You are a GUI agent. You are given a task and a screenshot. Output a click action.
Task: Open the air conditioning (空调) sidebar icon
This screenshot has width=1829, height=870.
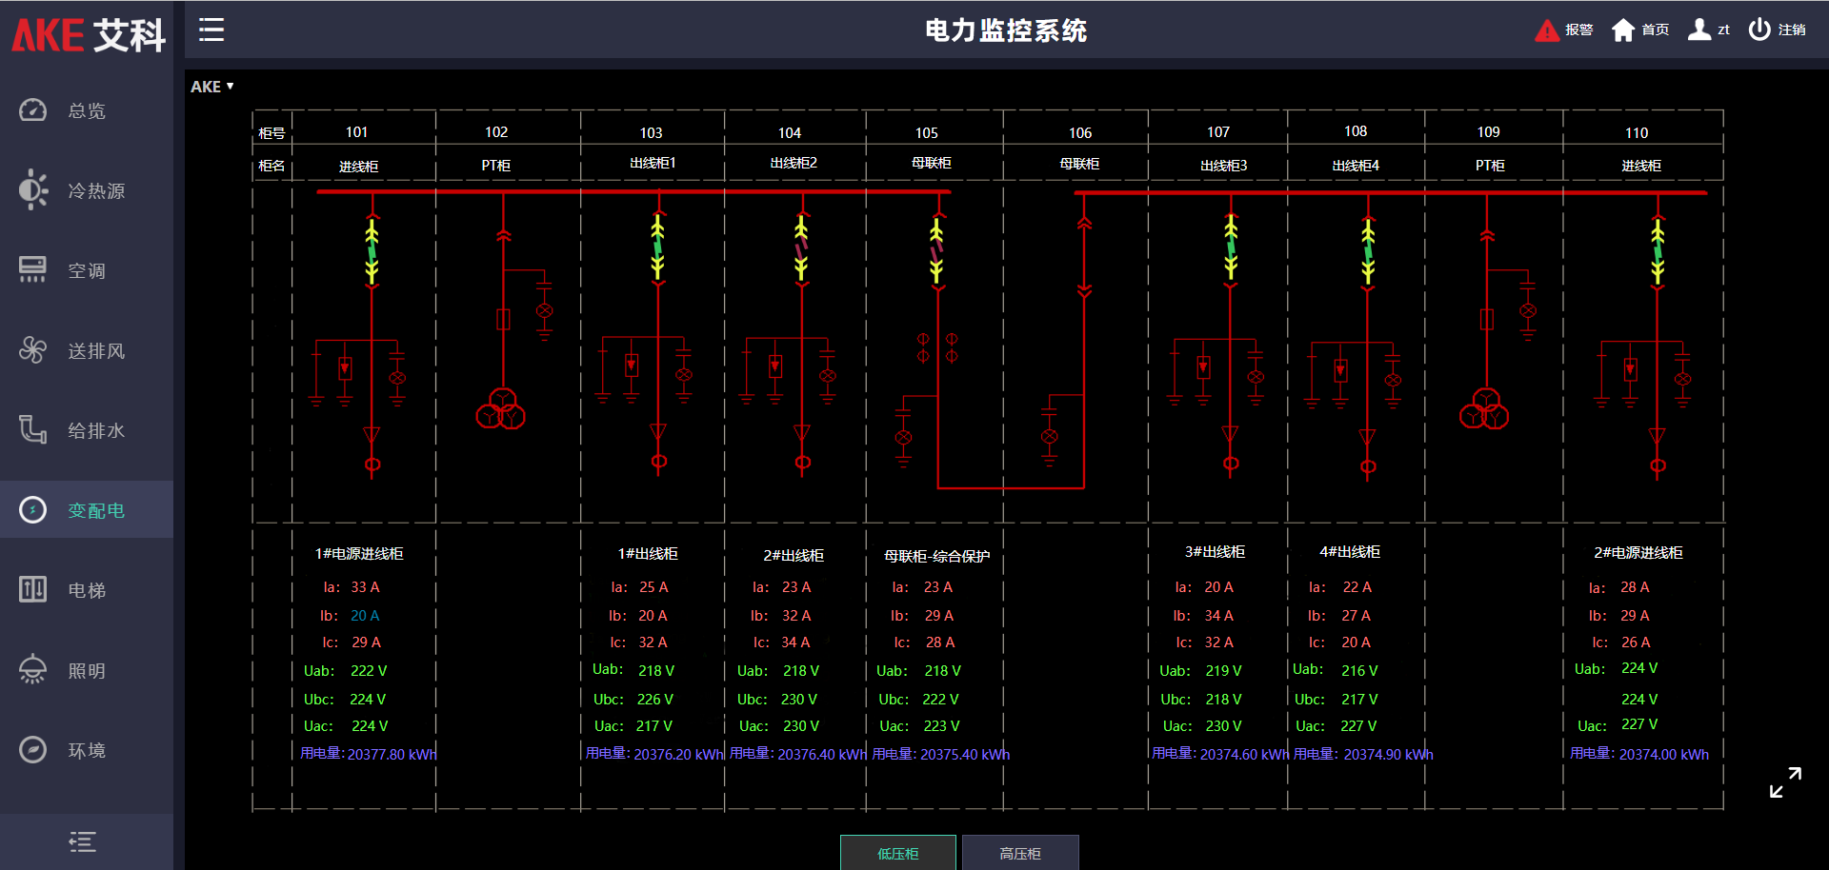[33, 270]
